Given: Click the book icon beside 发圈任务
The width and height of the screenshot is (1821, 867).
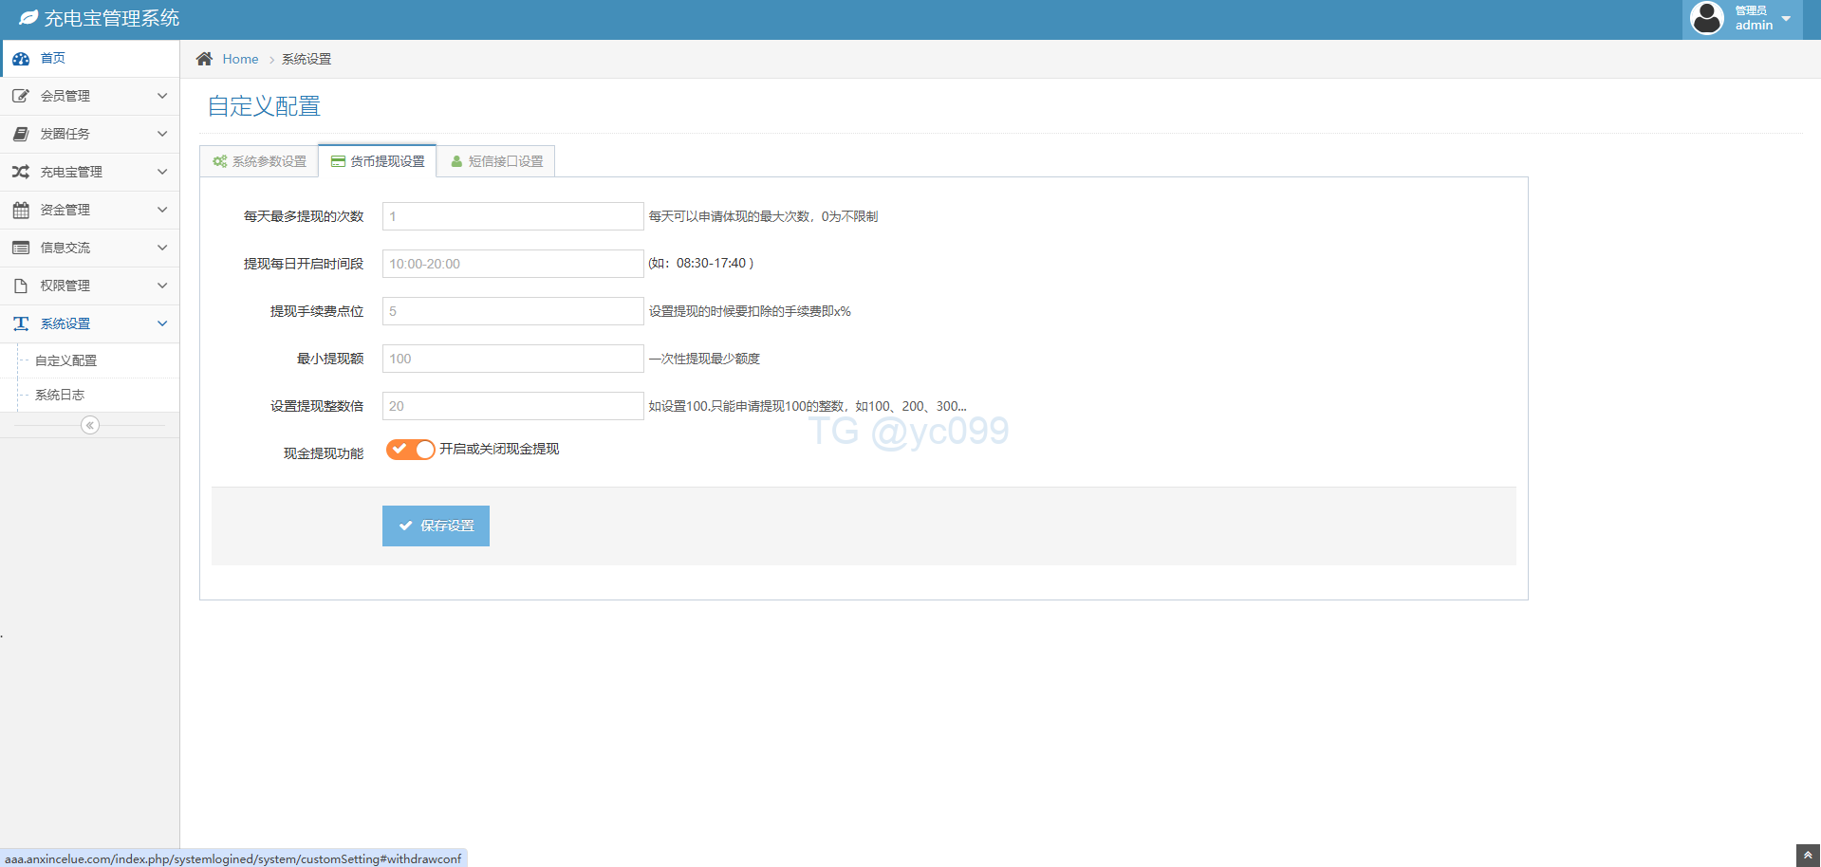Looking at the screenshot, I should click(21, 134).
